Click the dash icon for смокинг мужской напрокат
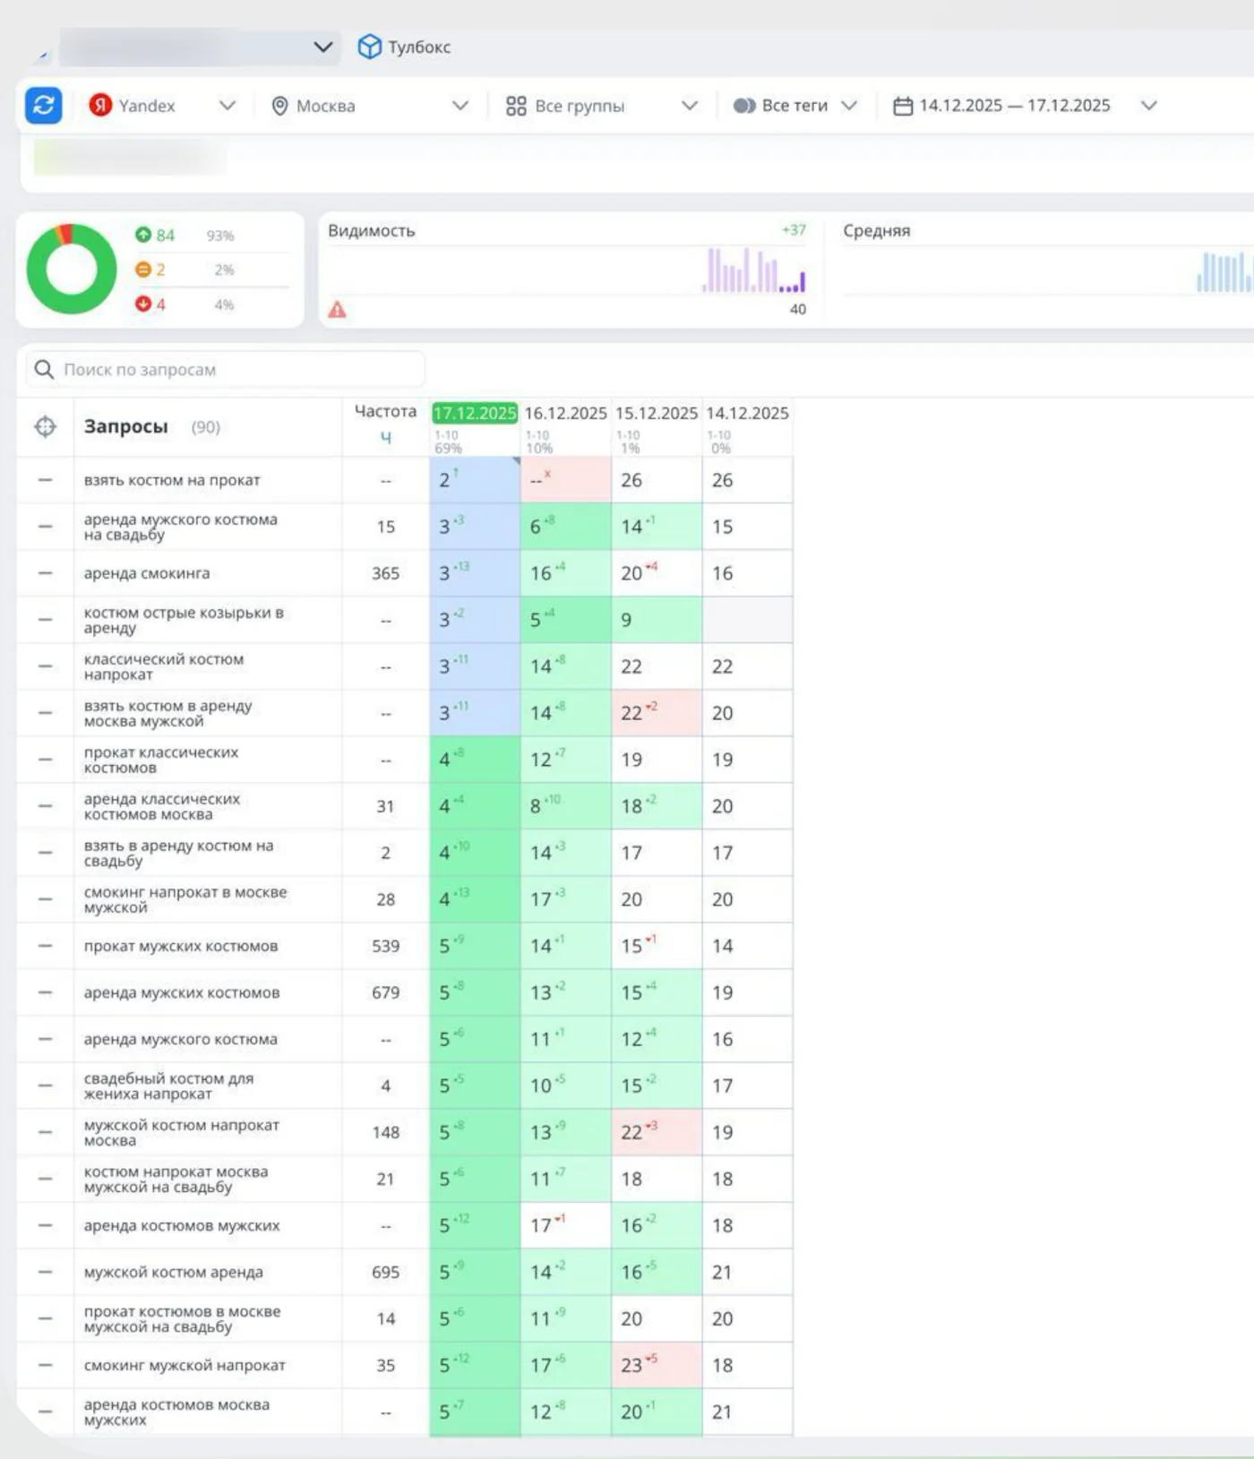This screenshot has width=1254, height=1459. click(x=45, y=1365)
